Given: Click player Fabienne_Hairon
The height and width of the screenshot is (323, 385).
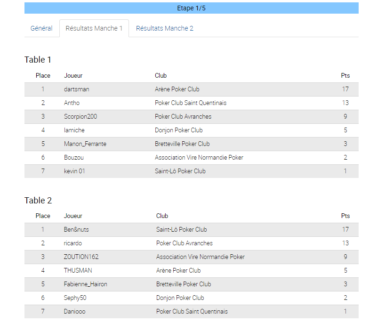Looking at the screenshot, I should pyautogui.click(x=86, y=284).
